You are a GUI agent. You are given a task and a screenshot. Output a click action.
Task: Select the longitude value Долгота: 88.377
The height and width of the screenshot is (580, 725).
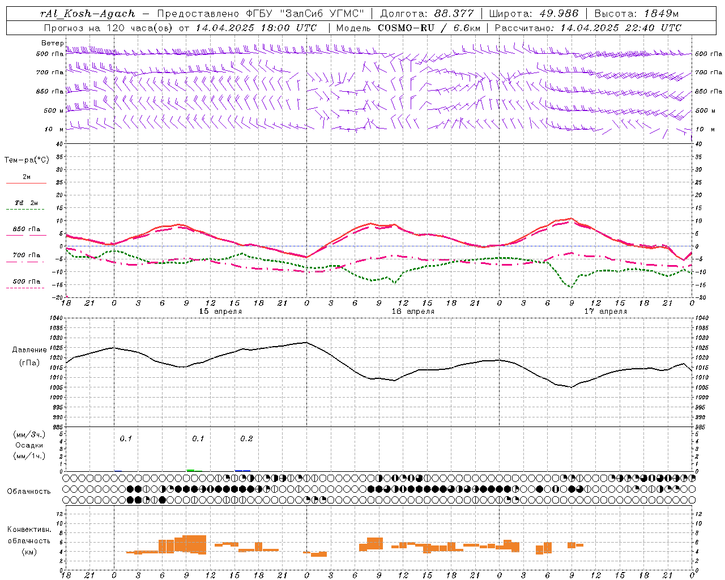click(426, 14)
